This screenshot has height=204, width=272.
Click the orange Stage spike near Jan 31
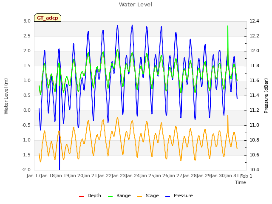pos(228,123)
